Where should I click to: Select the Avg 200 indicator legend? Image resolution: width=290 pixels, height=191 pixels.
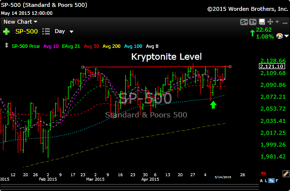111,46
